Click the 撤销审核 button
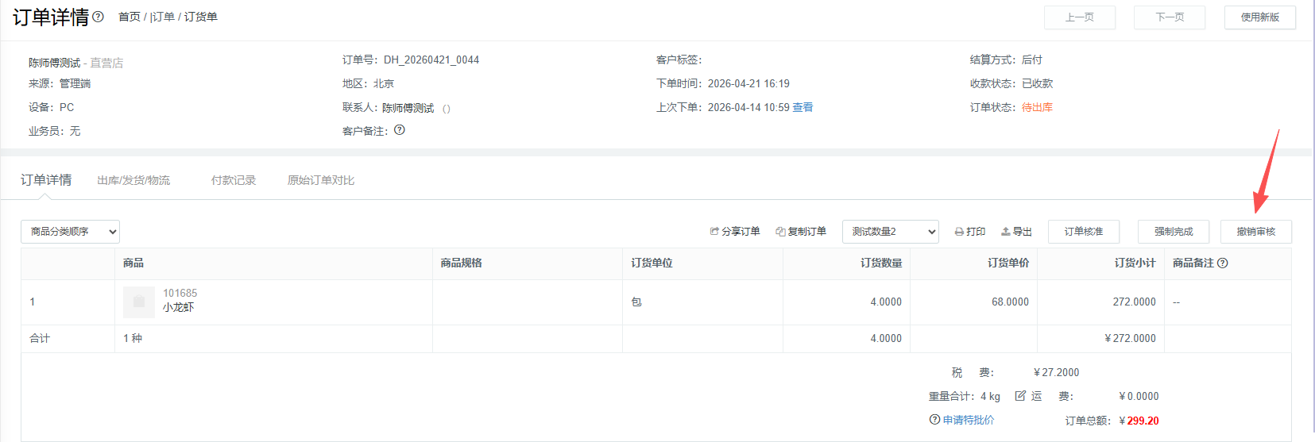Image resolution: width=1315 pixels, height=442 pixels. tap(1256, 232)
